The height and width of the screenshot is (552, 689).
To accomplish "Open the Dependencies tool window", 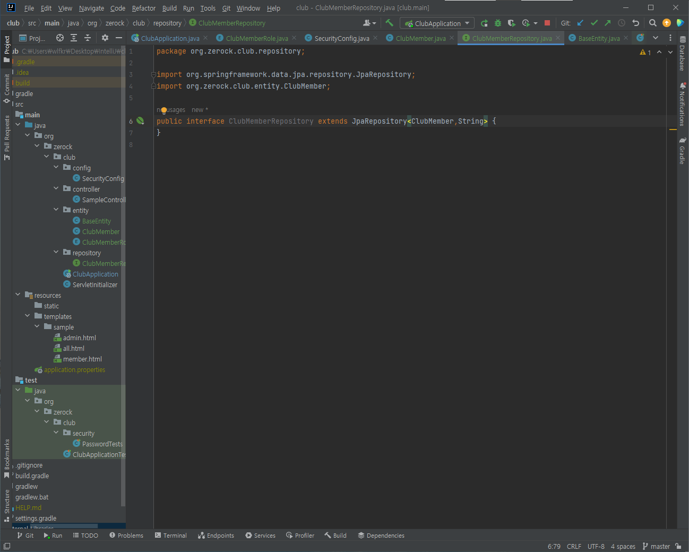I will point(381,536).
